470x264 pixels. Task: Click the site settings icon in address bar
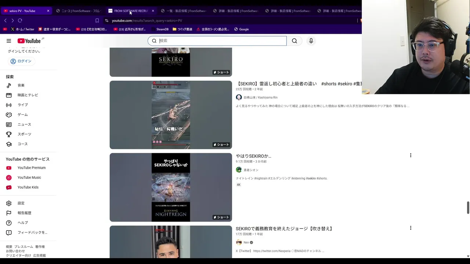tap(107, 21)
